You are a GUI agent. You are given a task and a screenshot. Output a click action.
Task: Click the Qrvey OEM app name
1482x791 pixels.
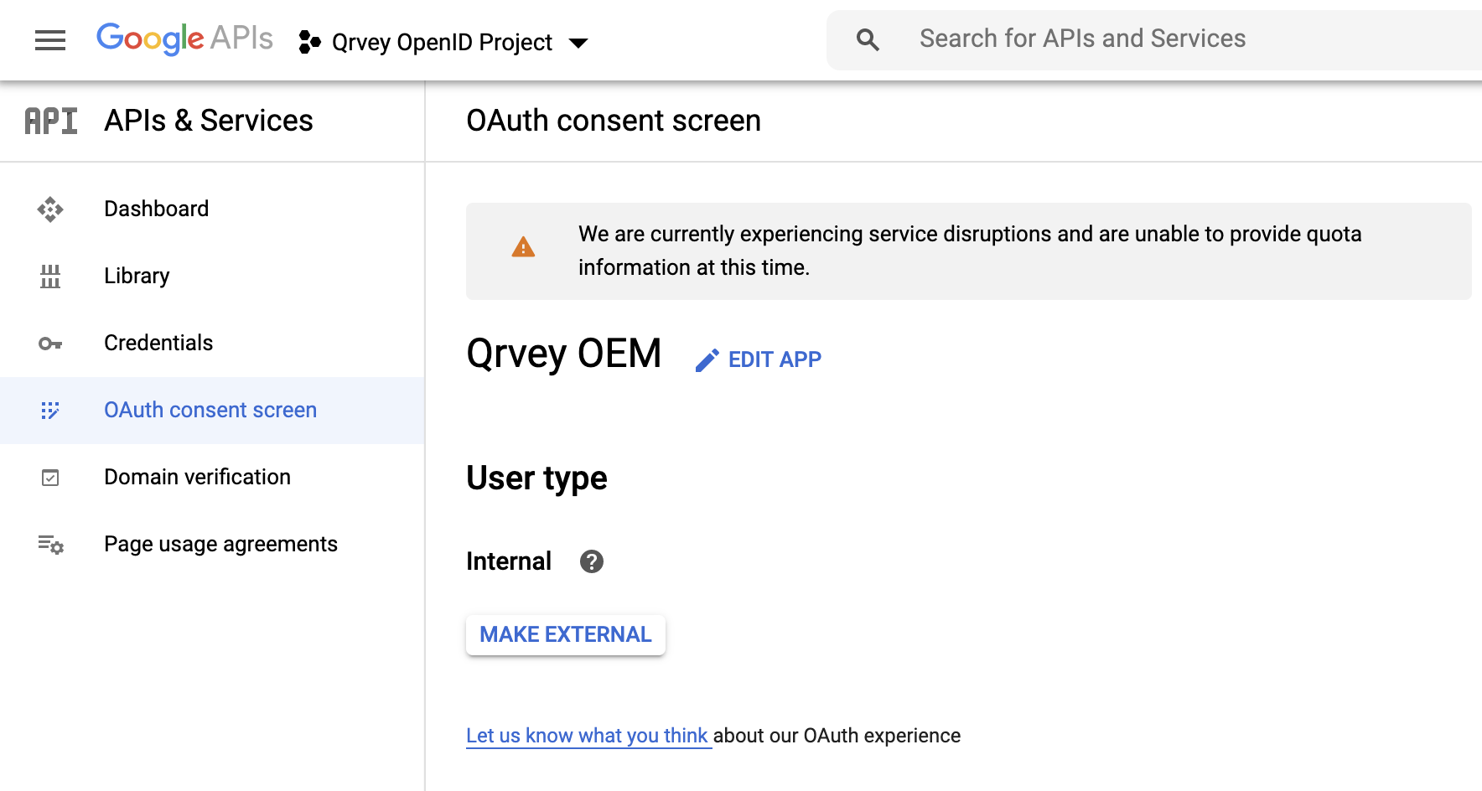(x=564, y=354)
